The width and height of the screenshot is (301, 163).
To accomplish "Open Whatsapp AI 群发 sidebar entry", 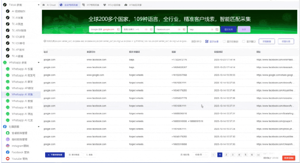I will (22, 82).
